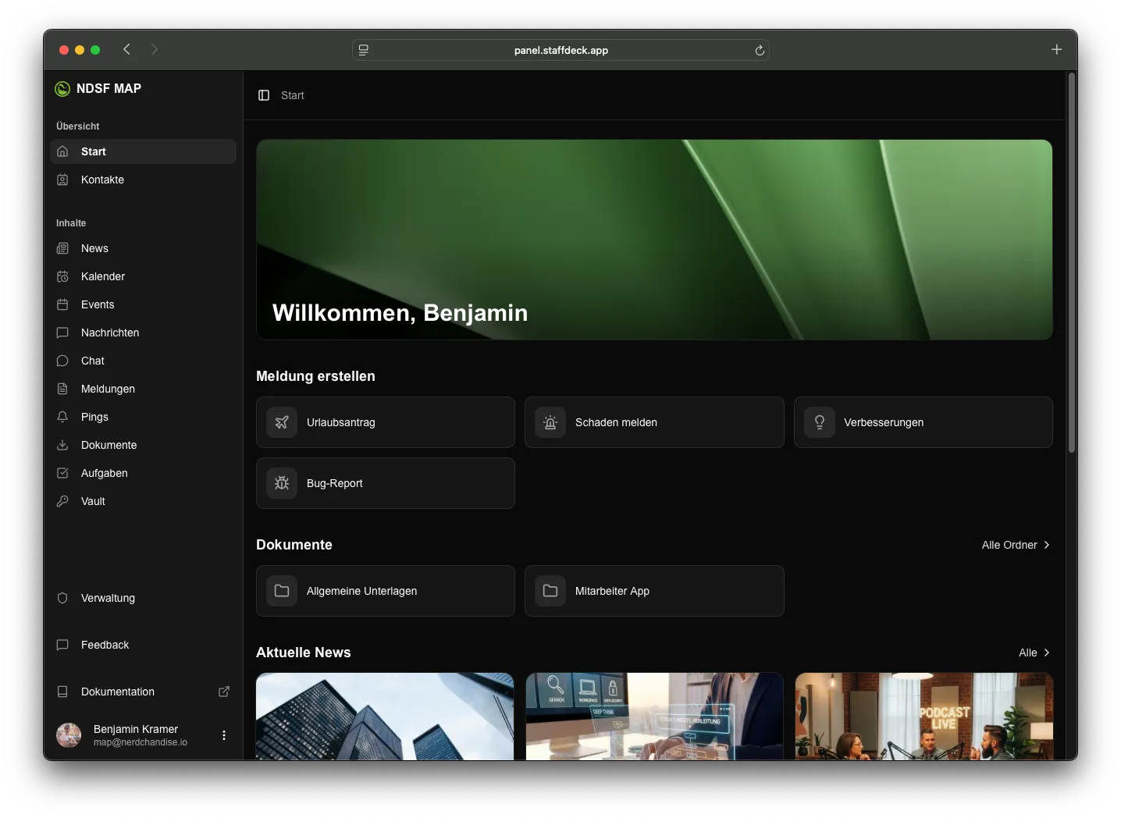This screenshot has width=1121, height=818.
Task: Click the NDSF MAP logo icon
Action: coord(62,89)
